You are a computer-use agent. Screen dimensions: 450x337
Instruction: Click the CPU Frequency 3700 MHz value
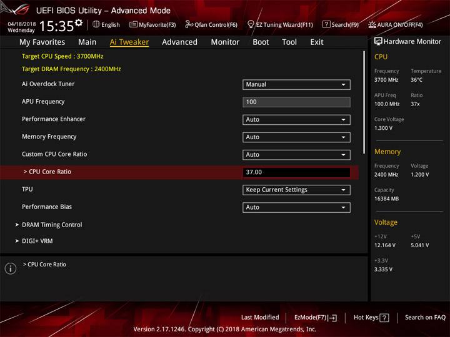(386, 80)
